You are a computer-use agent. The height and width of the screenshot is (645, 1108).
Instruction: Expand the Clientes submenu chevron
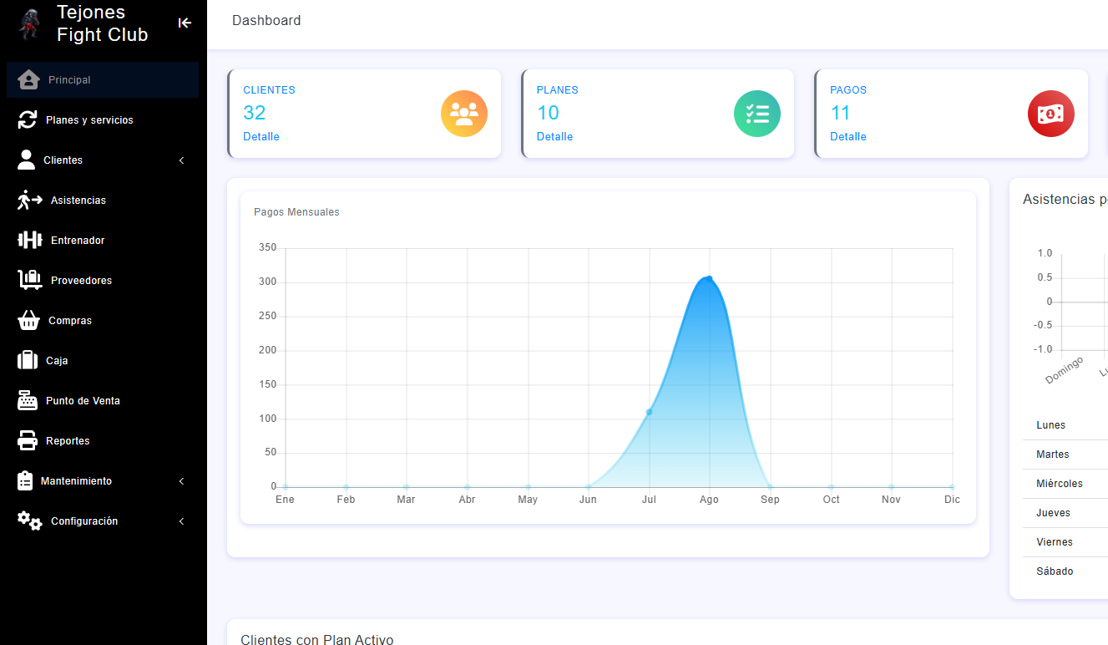(182, 160)
